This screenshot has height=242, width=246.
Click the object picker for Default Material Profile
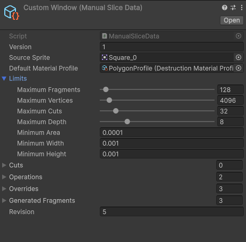click(239, 68)
